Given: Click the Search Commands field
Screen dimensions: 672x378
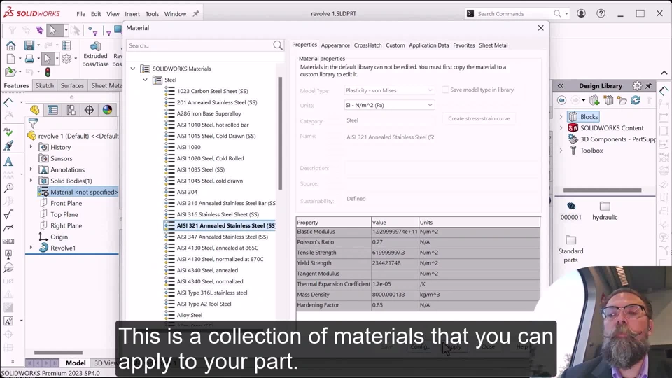Looking at the screenshot, I should (x=514, y=14).
